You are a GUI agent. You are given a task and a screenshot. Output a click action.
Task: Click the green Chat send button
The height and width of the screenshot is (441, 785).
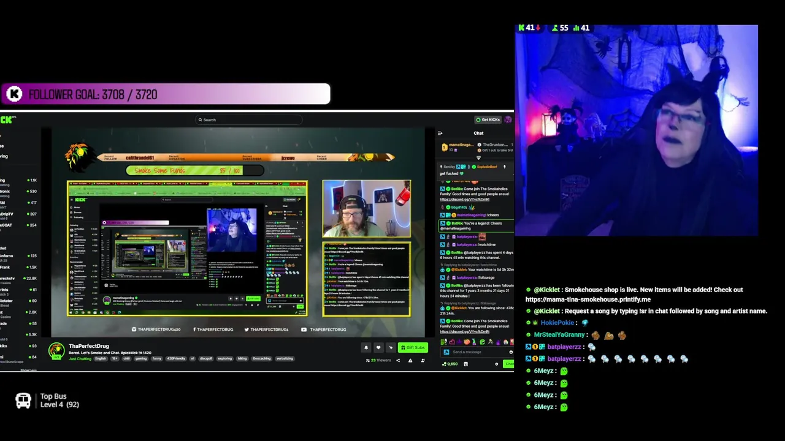508,364
